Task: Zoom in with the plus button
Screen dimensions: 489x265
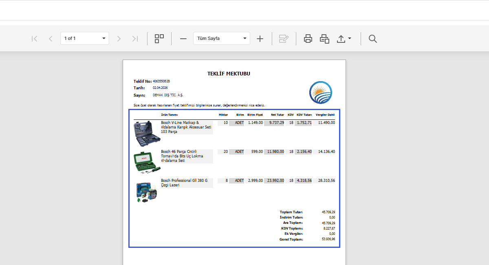Action: pyautogui.click(x=260, y=39)
